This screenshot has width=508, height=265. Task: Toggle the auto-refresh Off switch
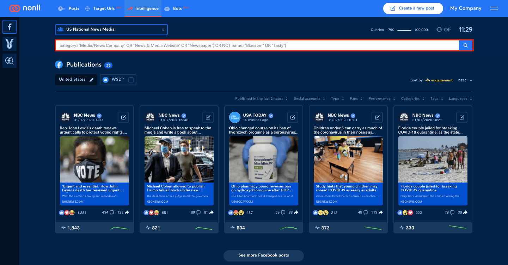(443, 30)
